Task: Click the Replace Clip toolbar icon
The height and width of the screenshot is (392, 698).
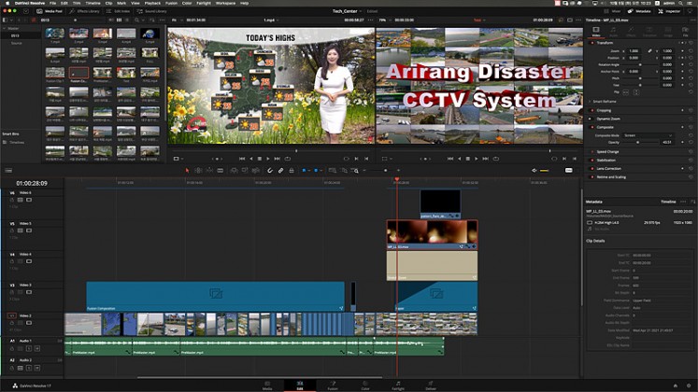Action: [x=255, y=170]
